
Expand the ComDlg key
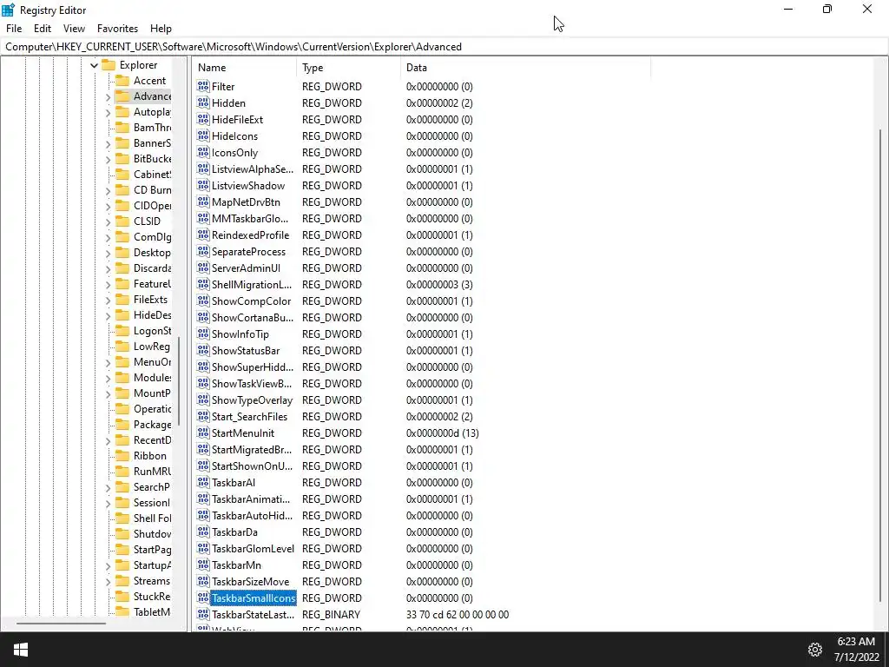(108, 238)
